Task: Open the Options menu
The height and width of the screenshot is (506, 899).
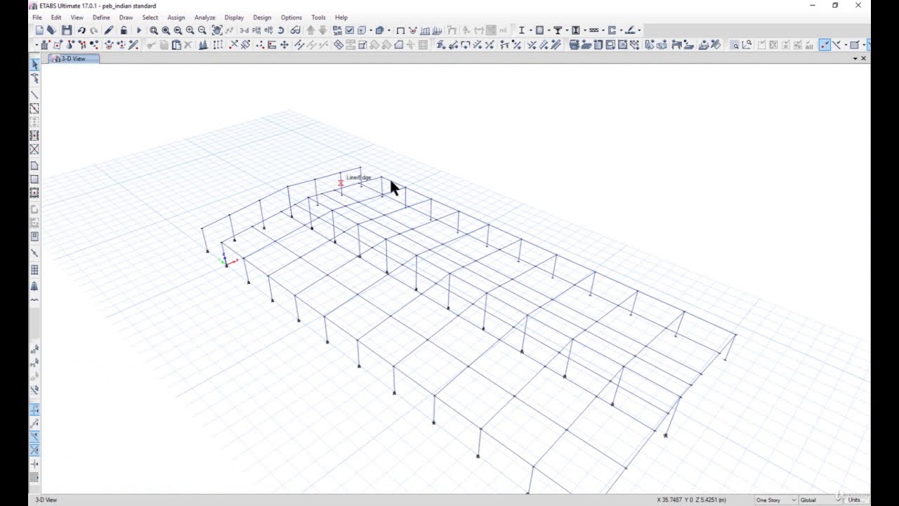Action: (291, 18)
